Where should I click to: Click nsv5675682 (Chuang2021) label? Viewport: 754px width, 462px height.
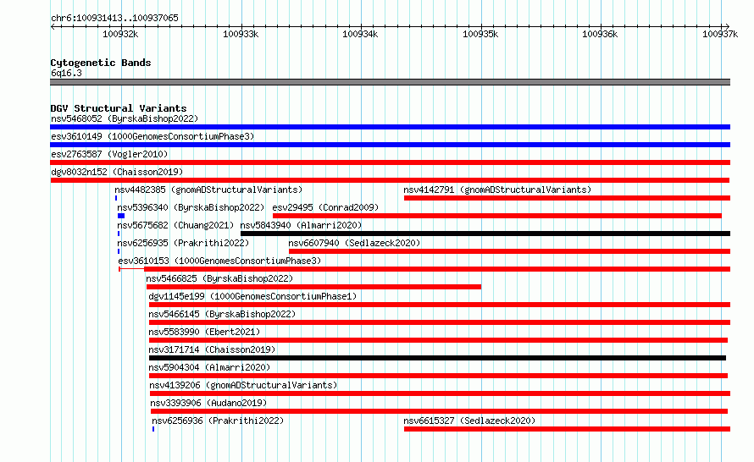(x=175, y=225)
